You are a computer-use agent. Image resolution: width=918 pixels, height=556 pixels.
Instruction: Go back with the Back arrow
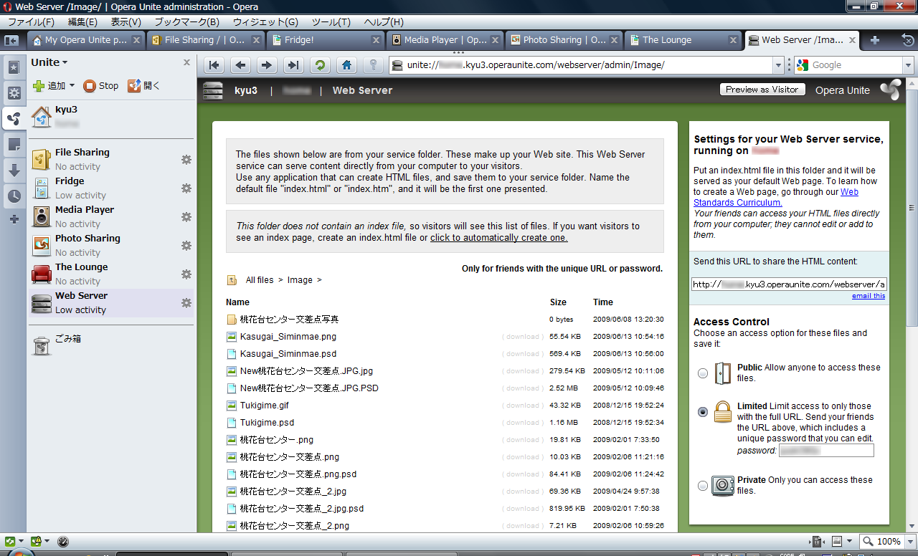click(x=241, y=65)
